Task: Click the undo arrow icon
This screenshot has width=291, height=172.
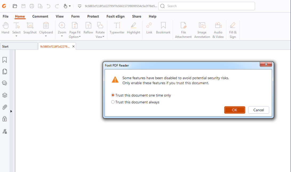Action: (x=49, y=6)
